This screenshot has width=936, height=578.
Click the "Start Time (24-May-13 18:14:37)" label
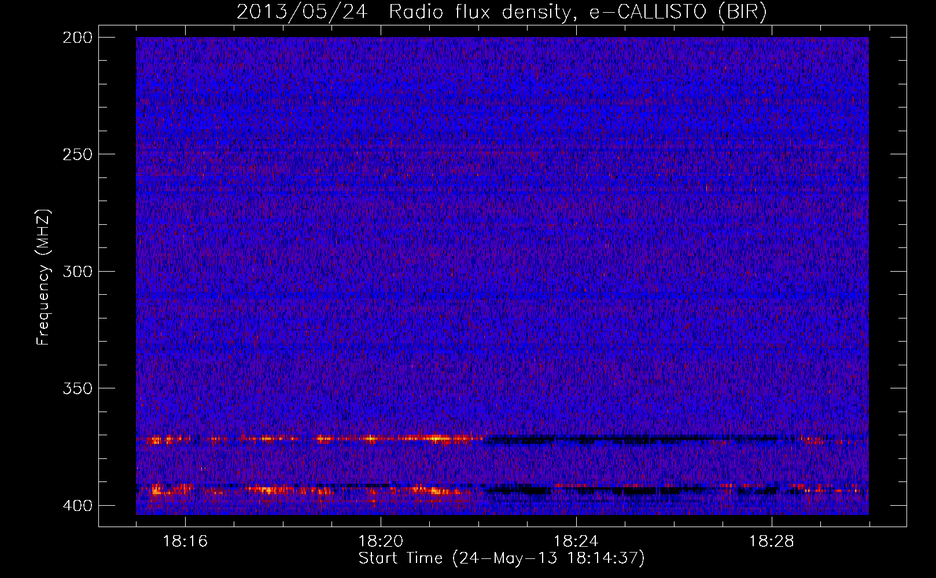coord(502,558)
